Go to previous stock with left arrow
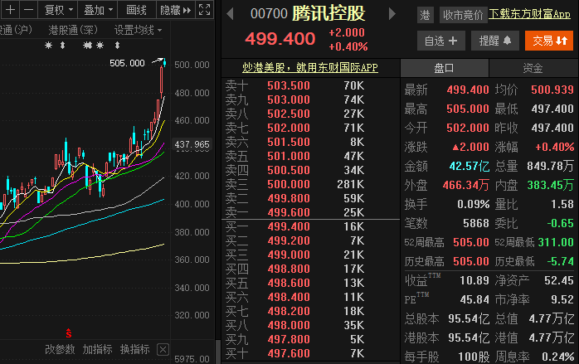The width and height of the screenshot is (579, 364). click(230, 14)
